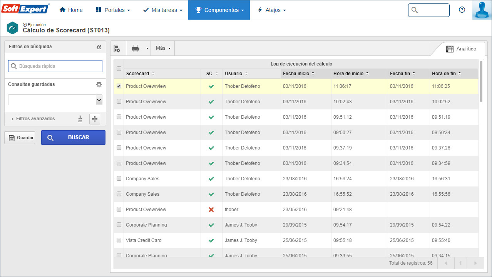The width and height of the screenshot is (492, 277).
Task: Click the Guardar button
Action: coord(20,138)
